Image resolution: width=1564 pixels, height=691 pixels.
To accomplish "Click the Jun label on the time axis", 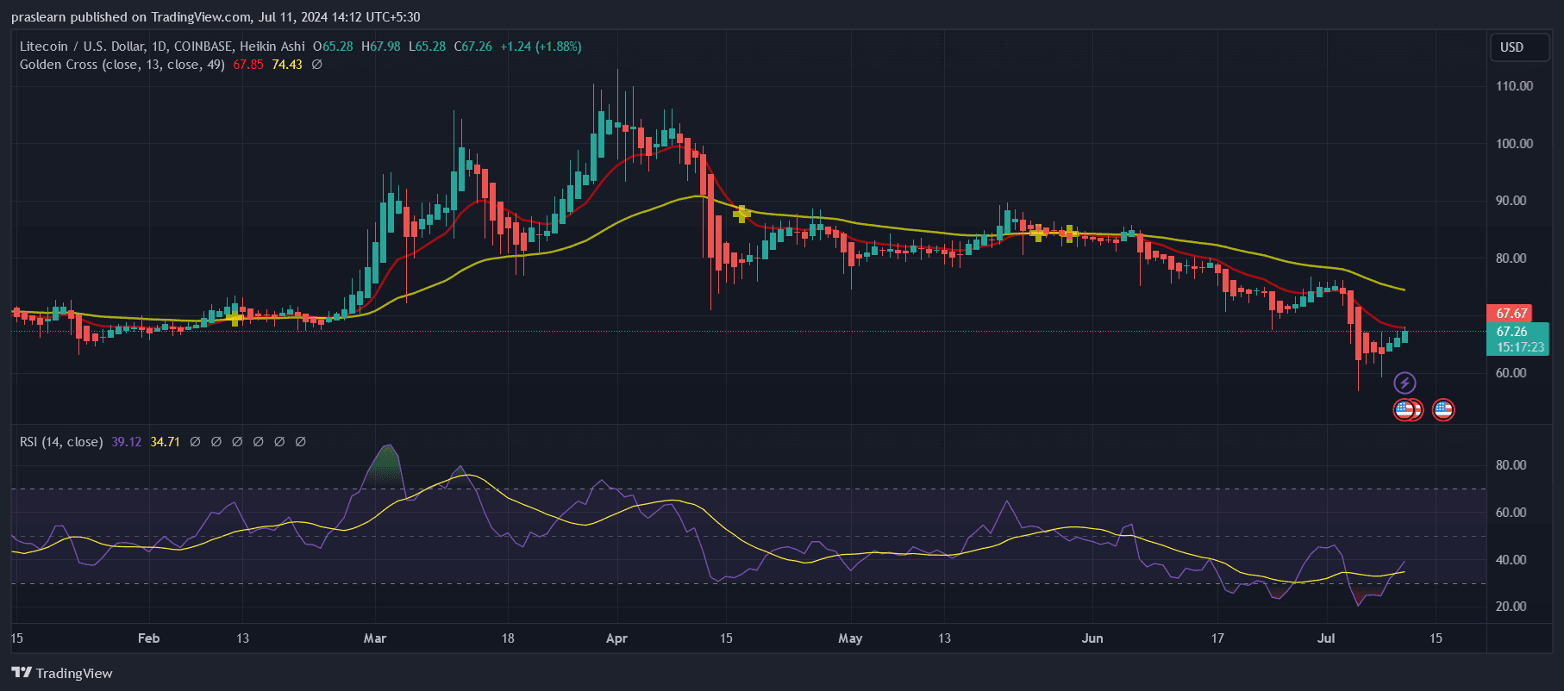I will [x=1092, y=638].
